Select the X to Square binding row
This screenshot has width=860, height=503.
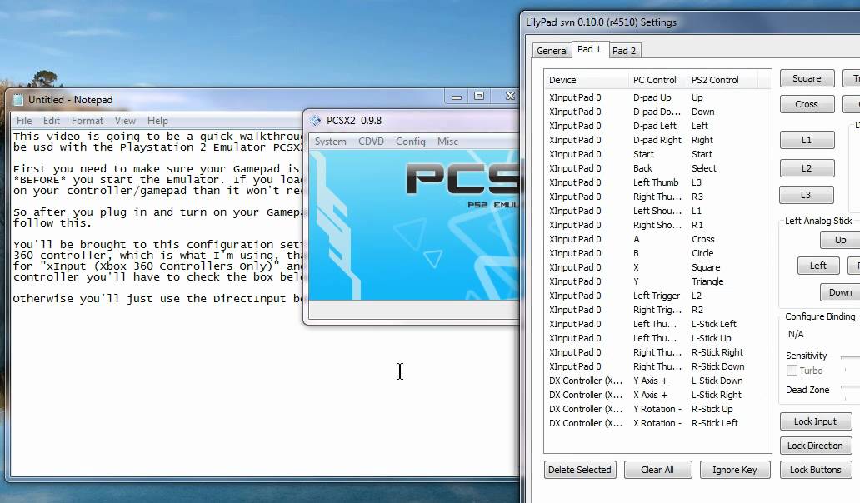click(x=657, y=268)
